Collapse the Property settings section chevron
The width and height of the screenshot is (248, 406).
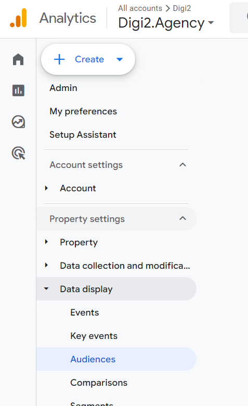click(183, 218)
